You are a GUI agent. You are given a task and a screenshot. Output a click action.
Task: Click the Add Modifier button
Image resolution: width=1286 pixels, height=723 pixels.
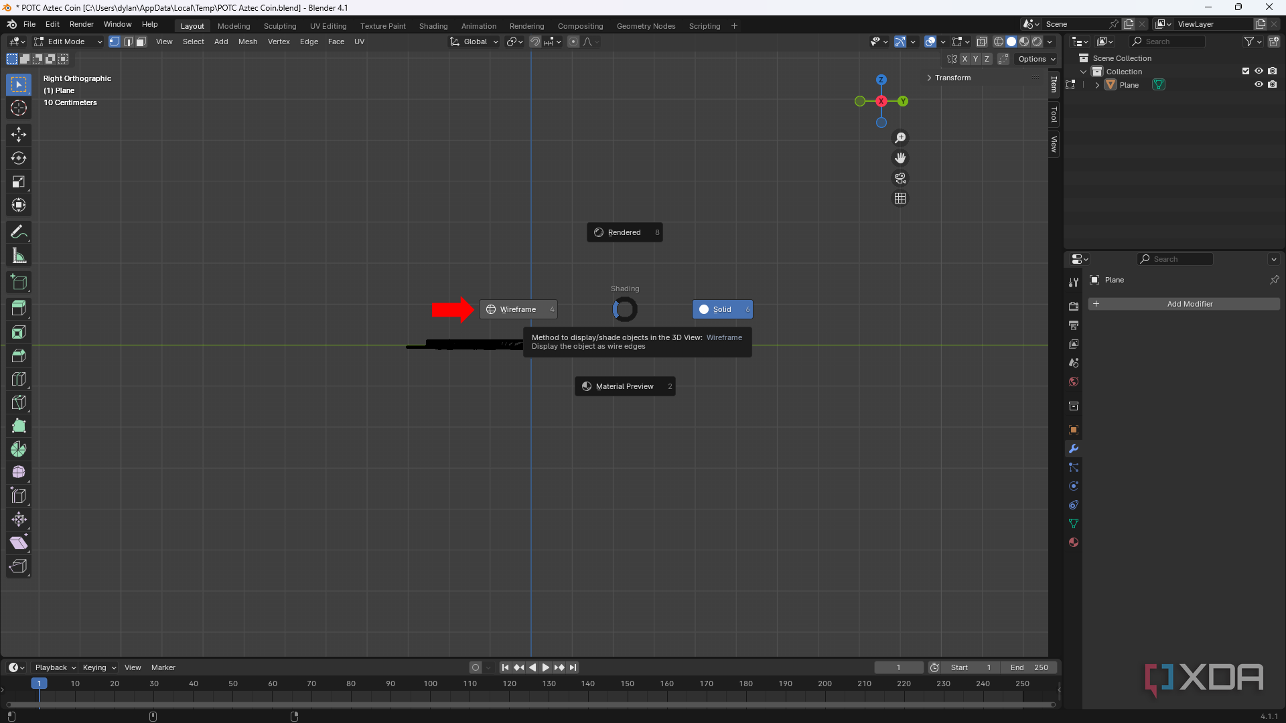point(1184,304)
